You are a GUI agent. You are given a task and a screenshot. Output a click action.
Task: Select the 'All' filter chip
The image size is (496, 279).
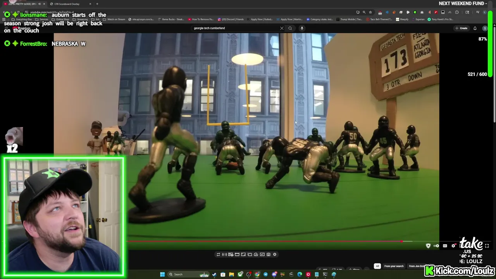point(377,266)
